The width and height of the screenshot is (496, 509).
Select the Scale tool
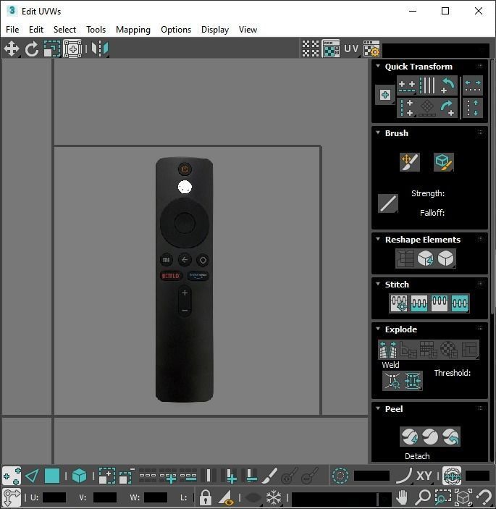click(x=52, y=49)
